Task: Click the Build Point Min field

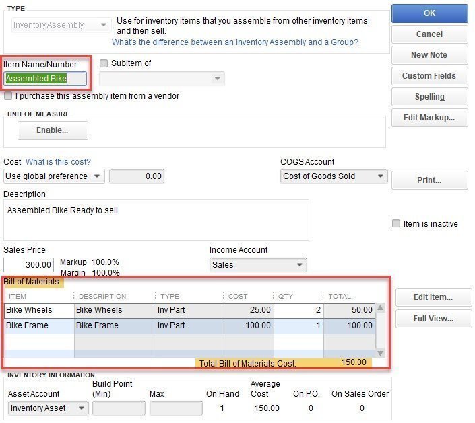Action: point(119,408)
